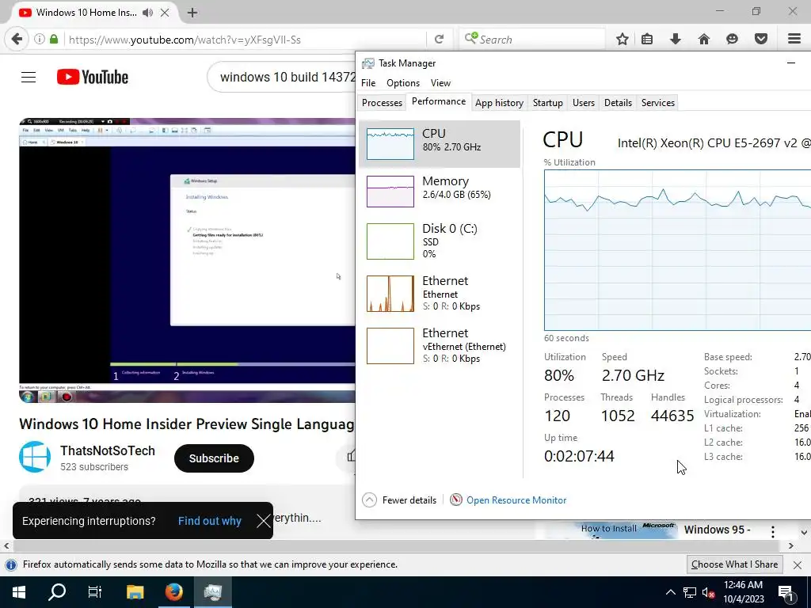Open ThatsNotSoTech channel name link

click(x=108, y=450)
